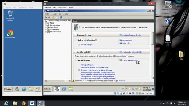This screenshot has height=106, width=189.
Task: Open Explorer folder in the background VM taskbar
Action: click(31, 89)
